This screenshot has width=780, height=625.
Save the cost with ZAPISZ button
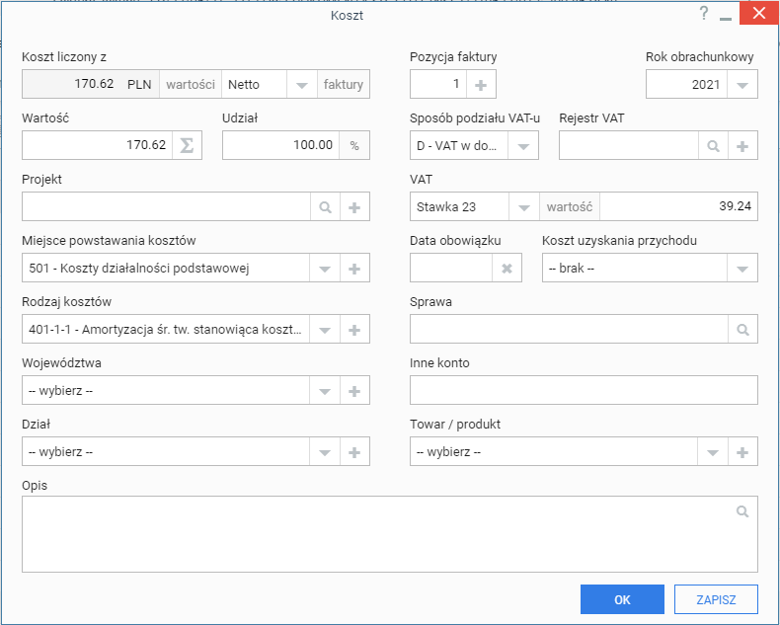click(x=716, y=599)
